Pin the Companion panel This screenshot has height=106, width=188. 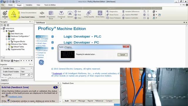pyautogui.click(x=58, y=83)
